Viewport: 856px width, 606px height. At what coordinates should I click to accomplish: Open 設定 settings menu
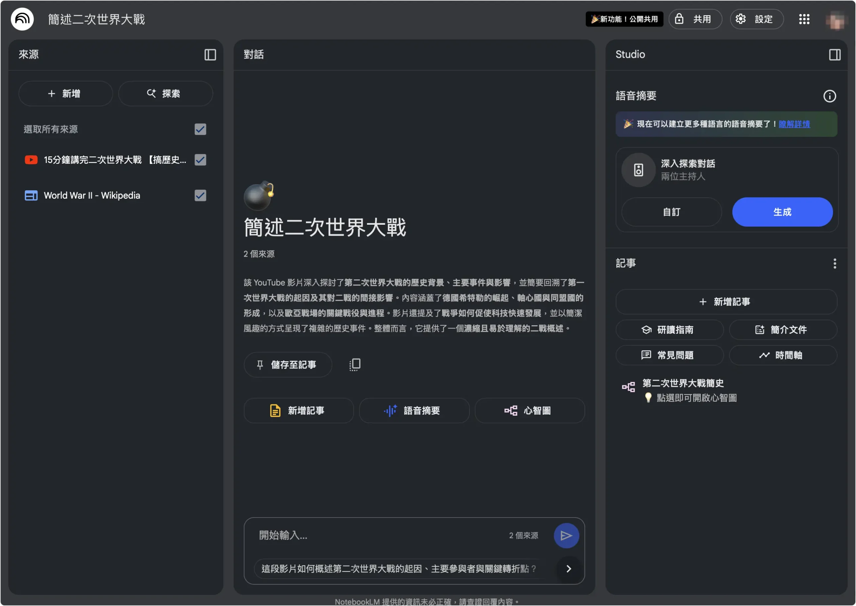tap(757, 19)
